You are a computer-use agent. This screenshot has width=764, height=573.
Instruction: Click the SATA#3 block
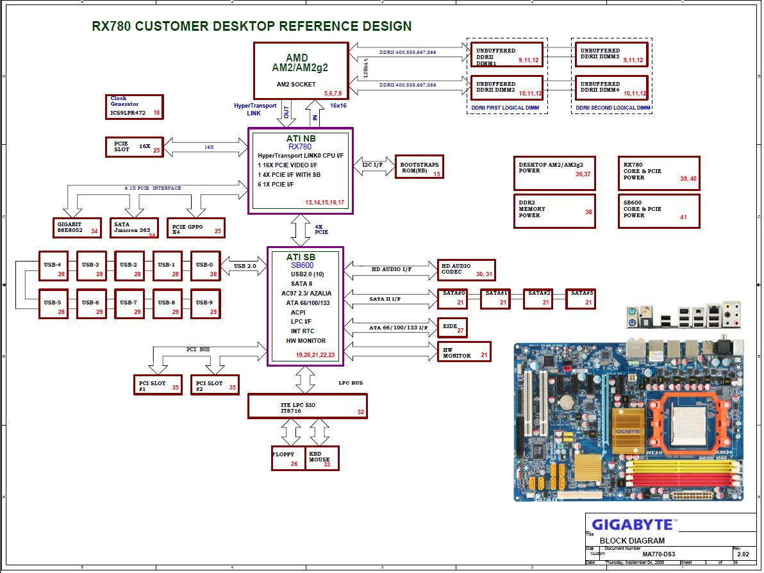coord(580,299)
